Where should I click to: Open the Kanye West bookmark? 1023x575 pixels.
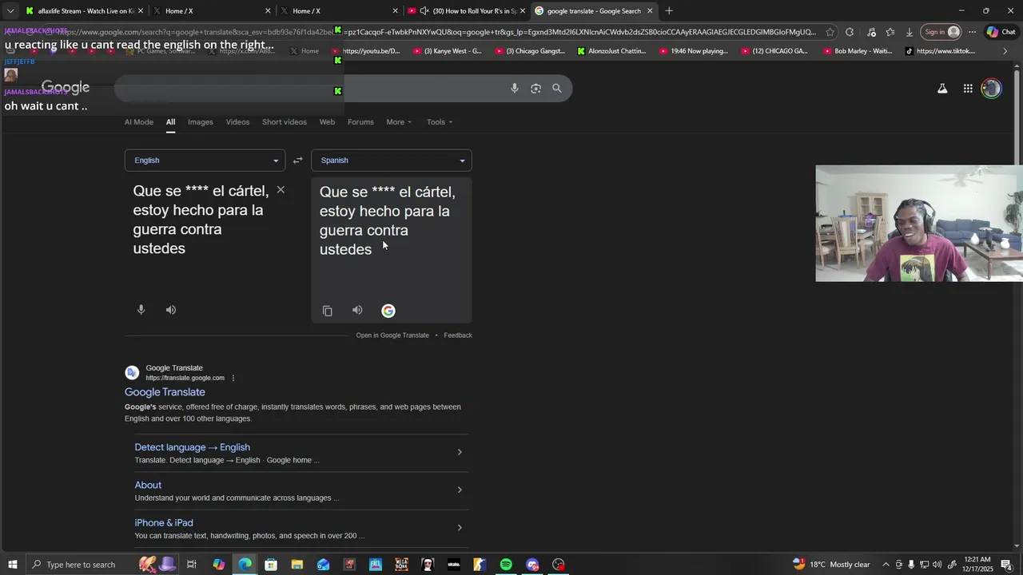447,51
